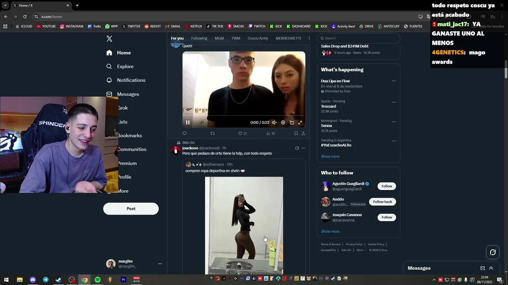
Task: Open the margiim account options menu
Action: 160,264
